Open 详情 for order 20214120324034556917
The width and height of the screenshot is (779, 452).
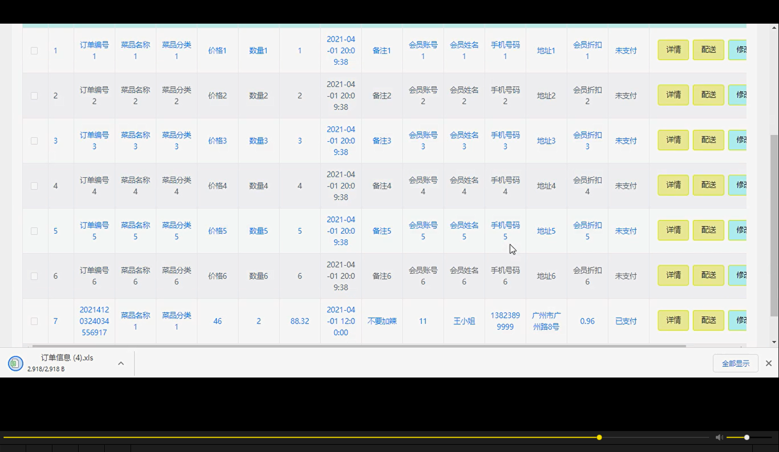pos(673,320)
